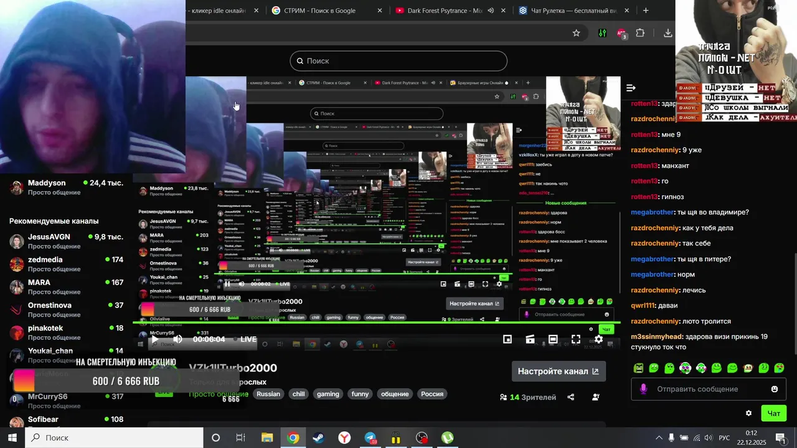797x448 pixels.
Task: Toggle chat with green Чат button
Action: click(x=774, y=413)
